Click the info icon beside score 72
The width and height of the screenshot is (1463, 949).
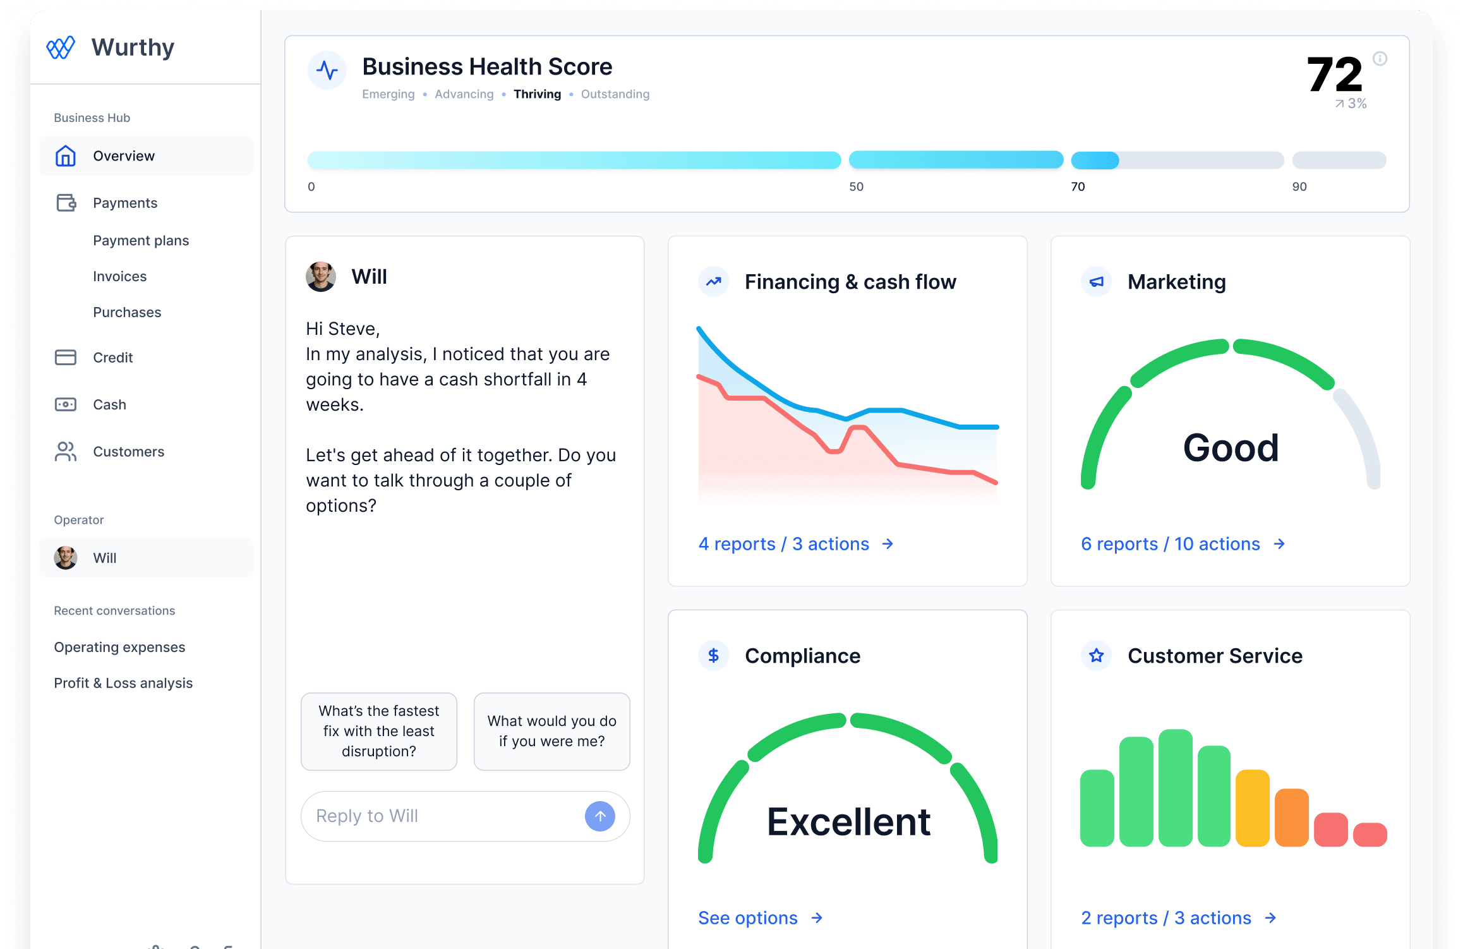tap(1380, 59)
